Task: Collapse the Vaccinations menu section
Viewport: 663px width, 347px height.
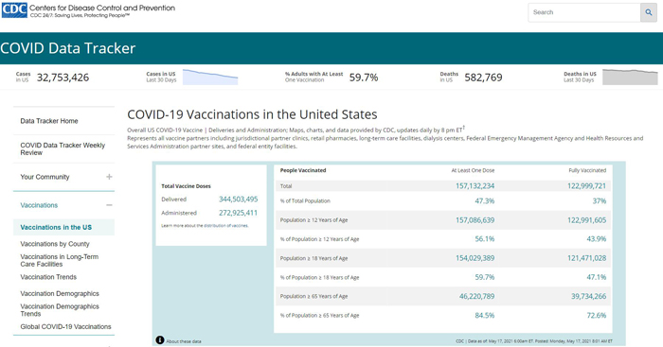Action: point(109,205)
